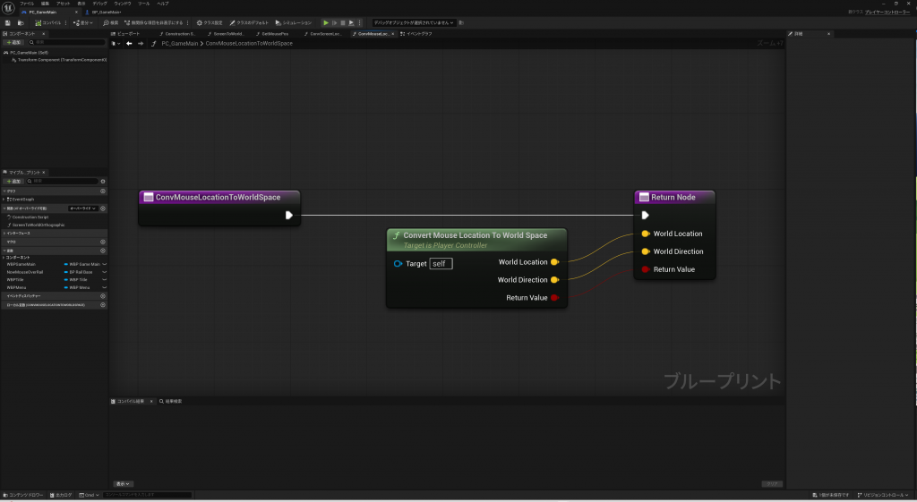Image resolution: width=917 pixels, height=502 pixels.
Task: Open the debug object selection dropdown
Action: (x=414, y=22)
